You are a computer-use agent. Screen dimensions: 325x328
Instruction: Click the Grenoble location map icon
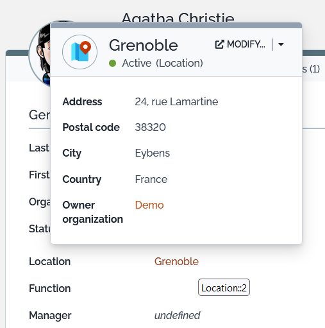[x=80, y=52]
